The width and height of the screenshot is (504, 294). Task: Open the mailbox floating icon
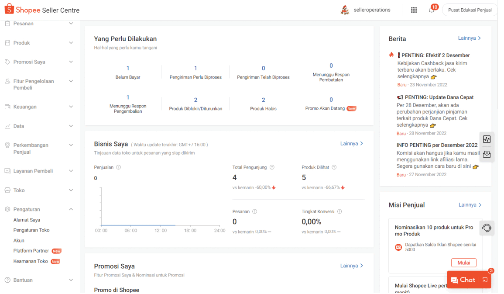[487, 154]
